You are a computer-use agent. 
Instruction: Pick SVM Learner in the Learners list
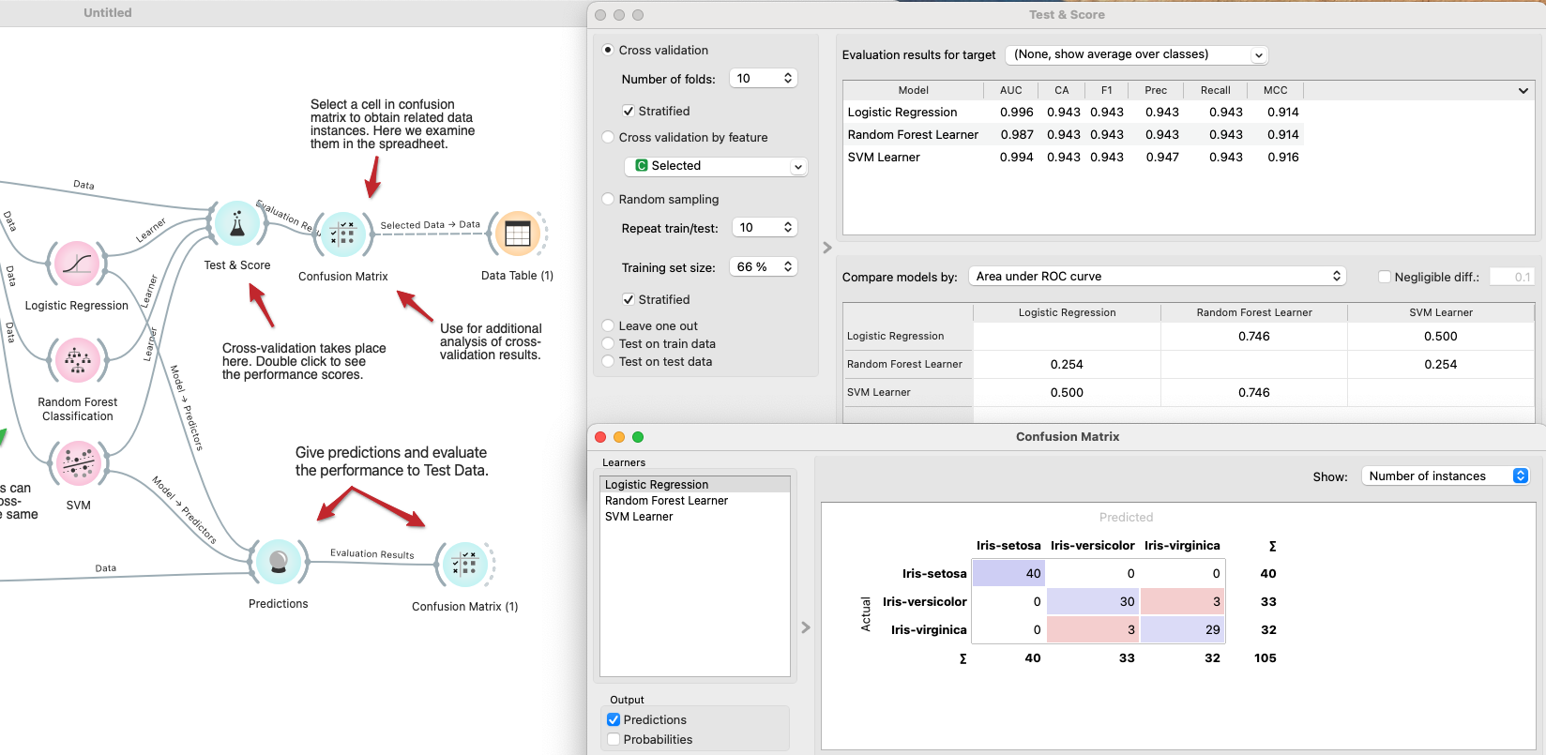click(x=639, y=517)
